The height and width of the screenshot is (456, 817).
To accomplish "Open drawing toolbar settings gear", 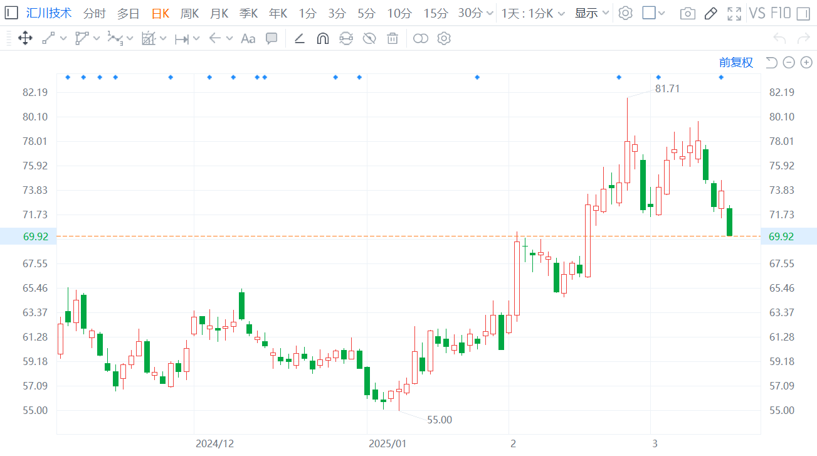I will pyautogui.click(x=444, y=38).
